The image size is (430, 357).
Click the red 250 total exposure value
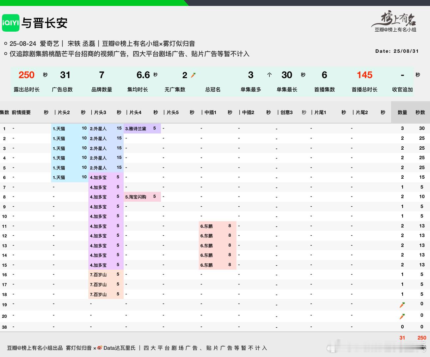(x=26, y=75)
